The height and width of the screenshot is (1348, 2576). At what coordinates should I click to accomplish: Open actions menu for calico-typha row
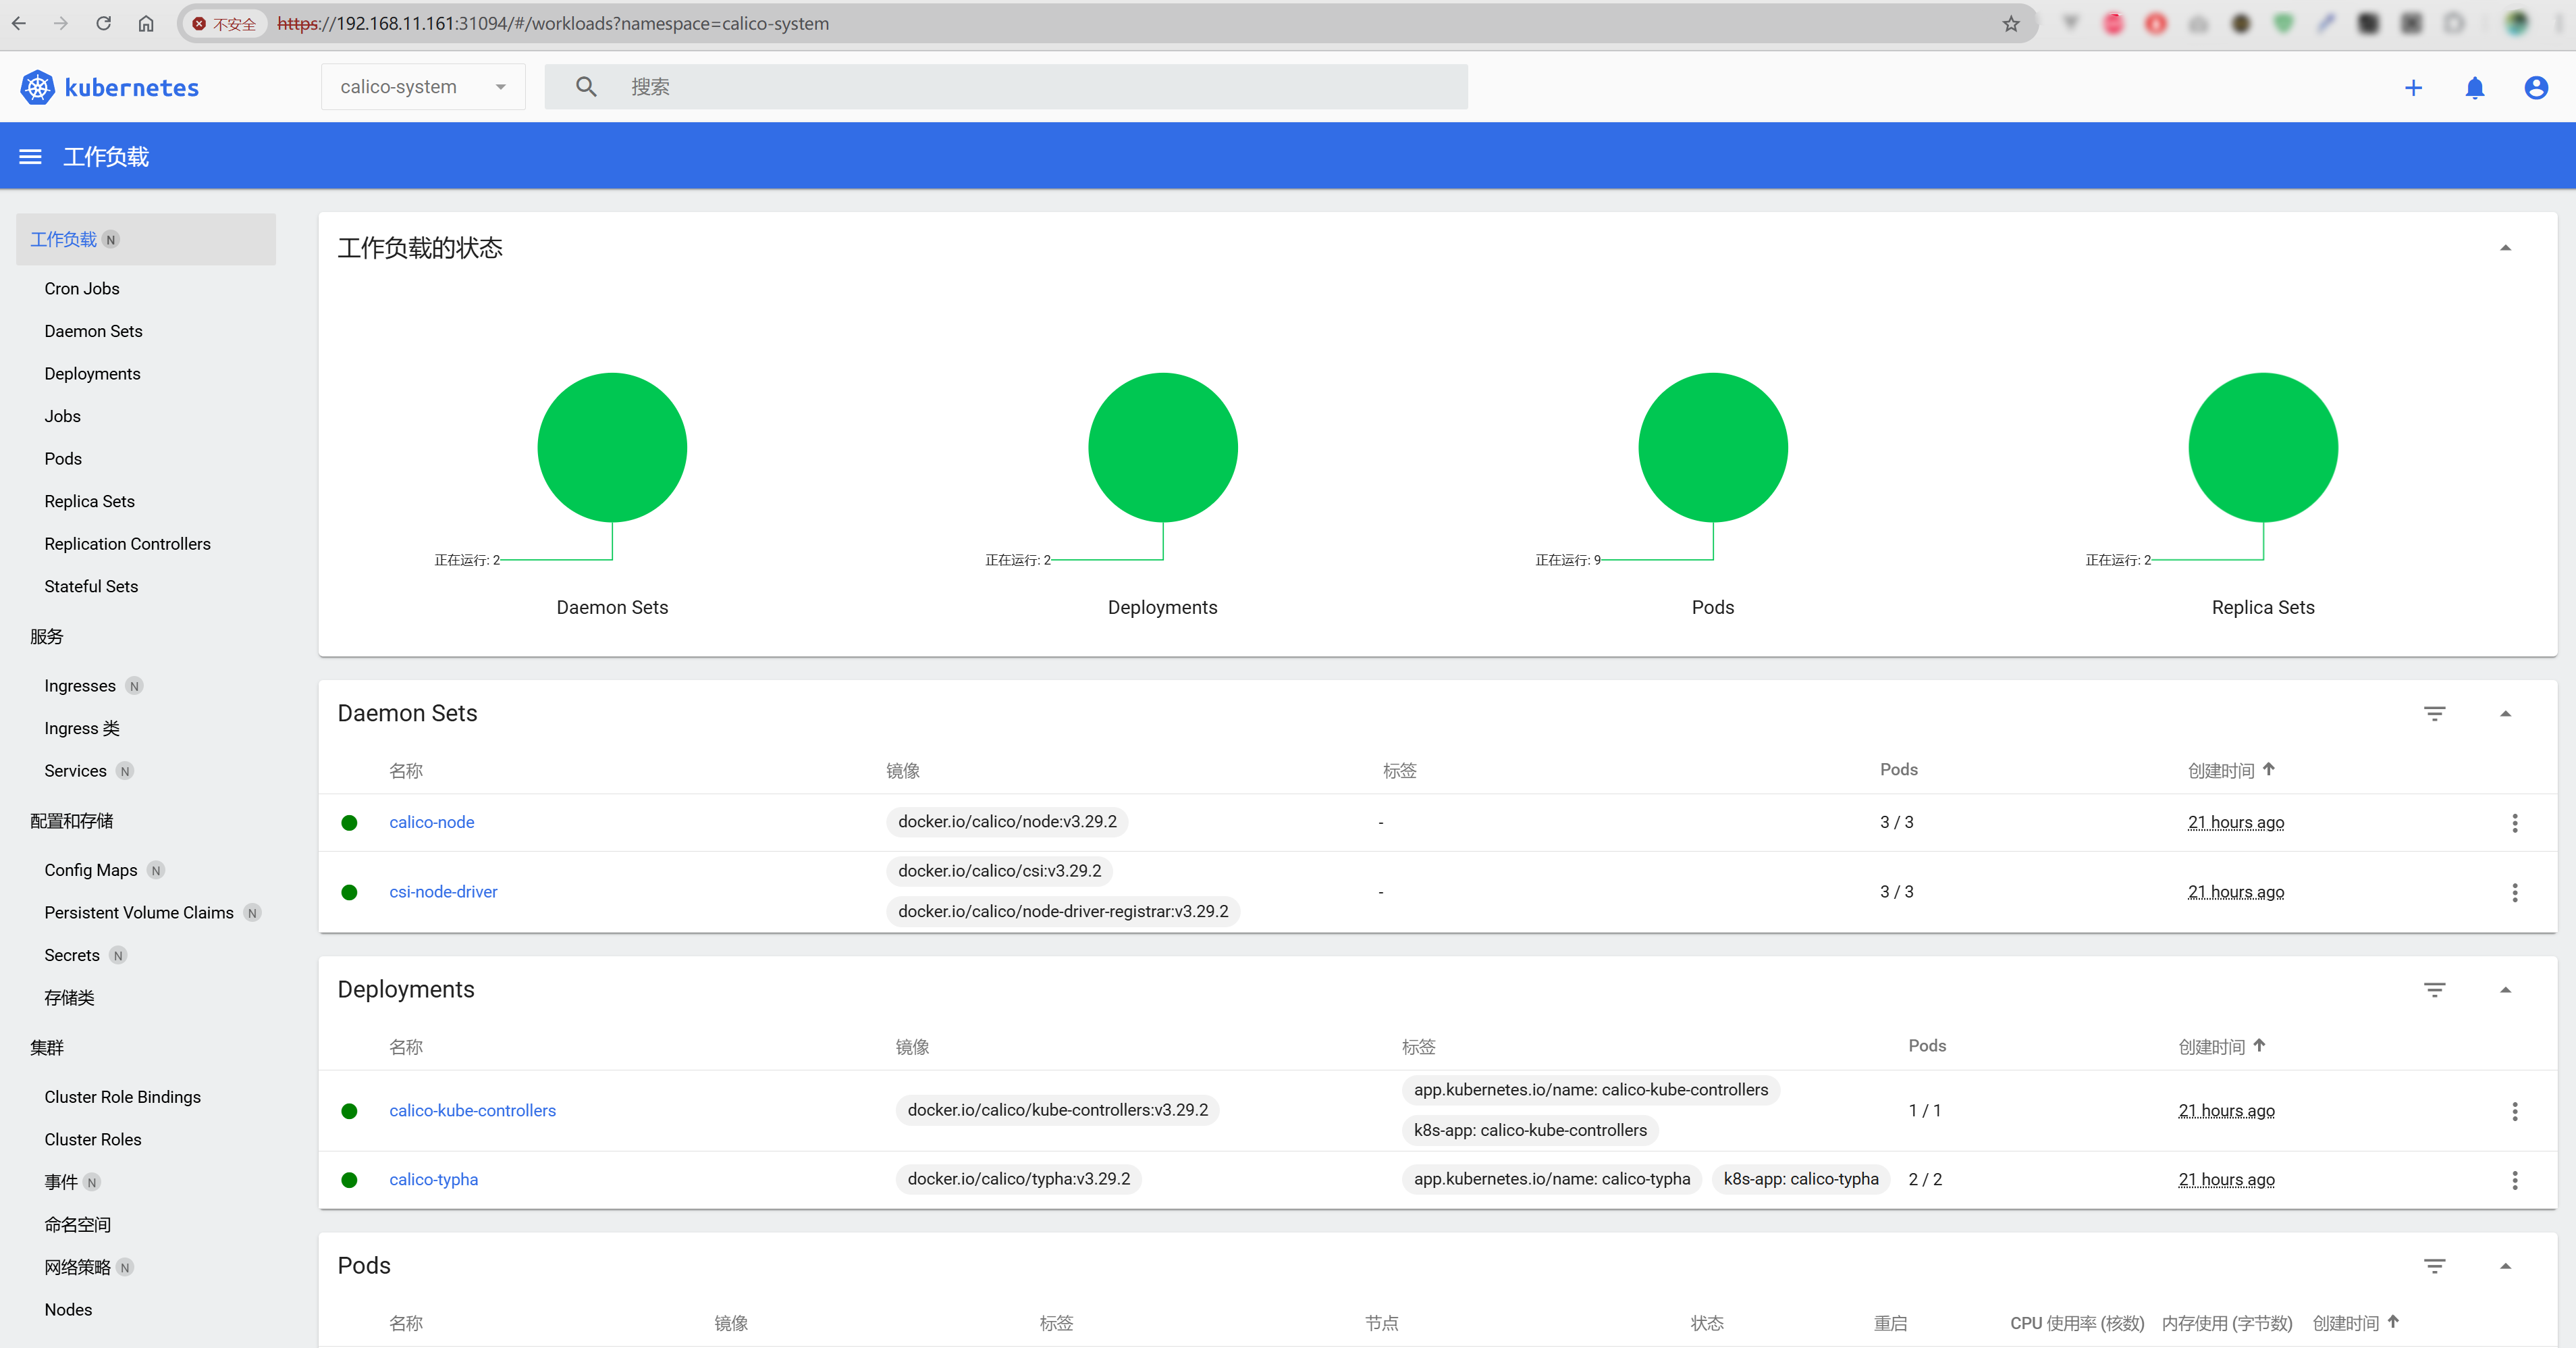2514,1180
